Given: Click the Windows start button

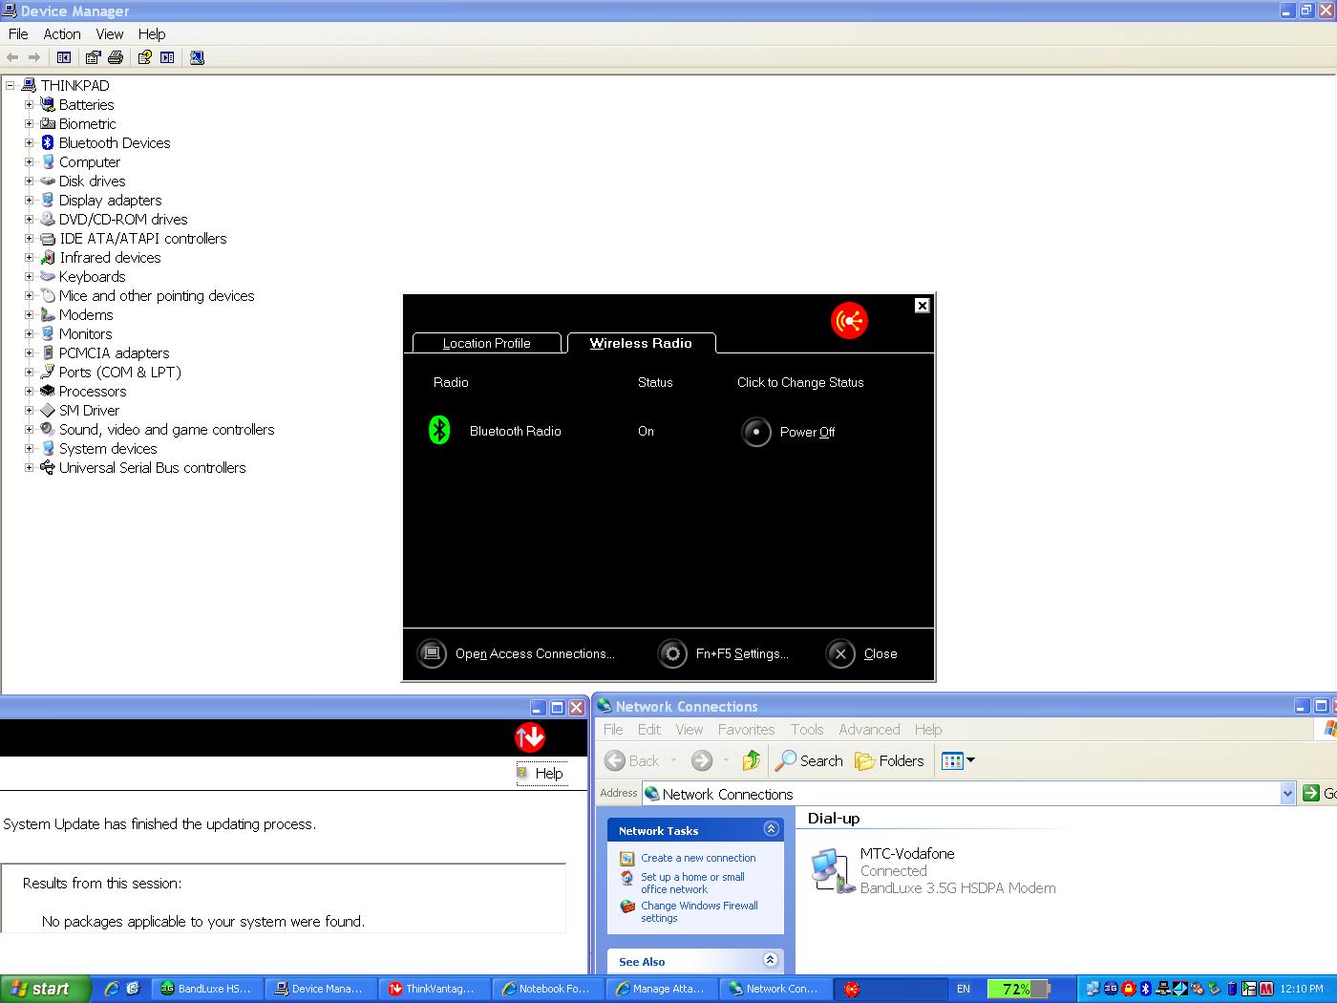Looking at the screenshot, I should click(45, 989).
